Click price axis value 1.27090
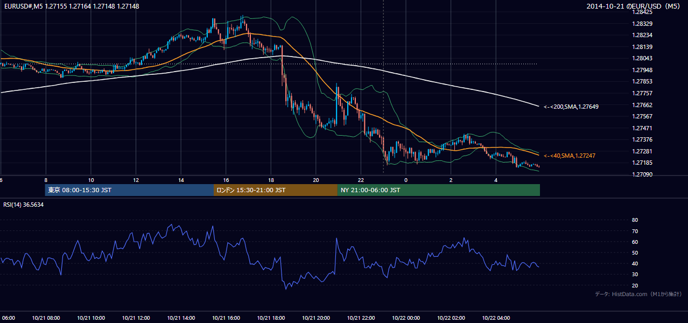This screenshot has width=688, height=323. (x=642, y=174)
